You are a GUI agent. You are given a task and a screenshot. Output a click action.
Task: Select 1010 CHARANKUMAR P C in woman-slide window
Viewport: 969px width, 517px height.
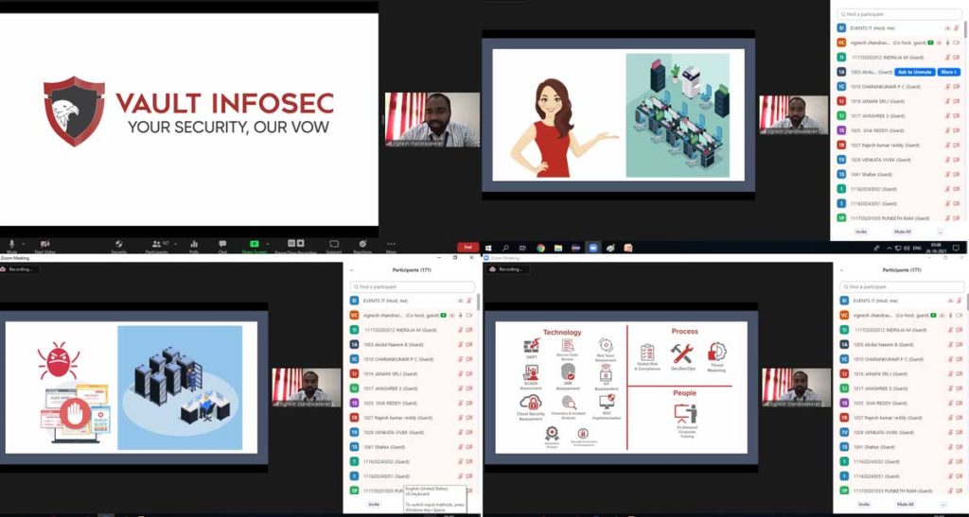(x=899, y=86)
